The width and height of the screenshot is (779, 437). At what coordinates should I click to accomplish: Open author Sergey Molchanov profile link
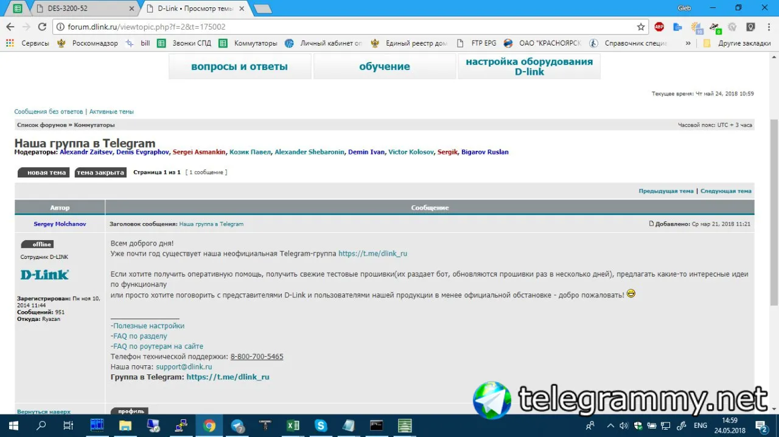(60, 224)
